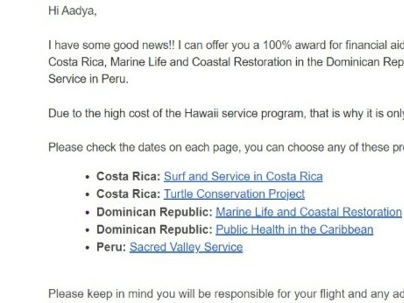Click "Dominican Republic:" label beside Public Health link
Image resolution: width=404 pixels, height=303 pixels.
pyautogui.click(x=154, y=229)
